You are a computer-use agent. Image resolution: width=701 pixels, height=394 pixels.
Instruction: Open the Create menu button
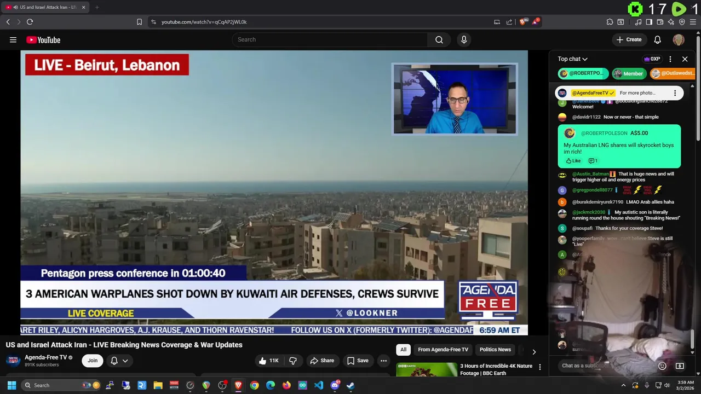[x=629, y=39]
